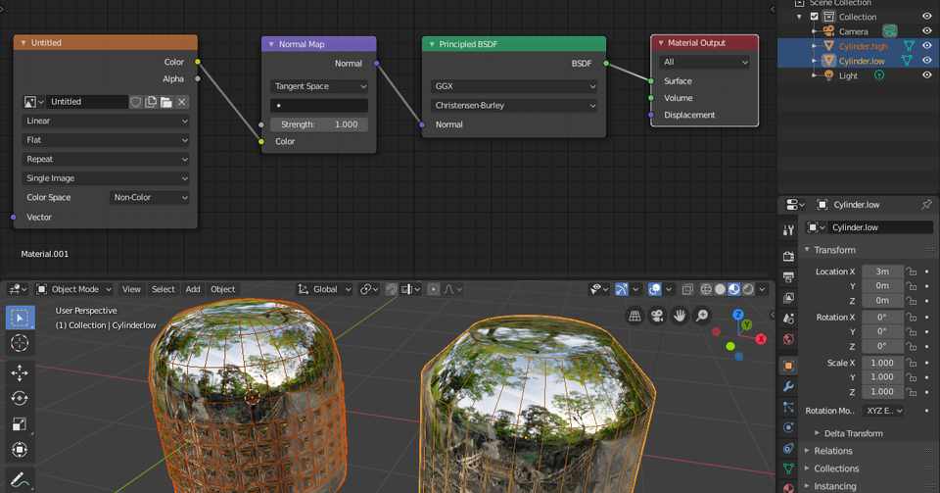Unlink image with X button in Untitled node
Viewport: 940px width, 493px height.
[x=182, y=102]
